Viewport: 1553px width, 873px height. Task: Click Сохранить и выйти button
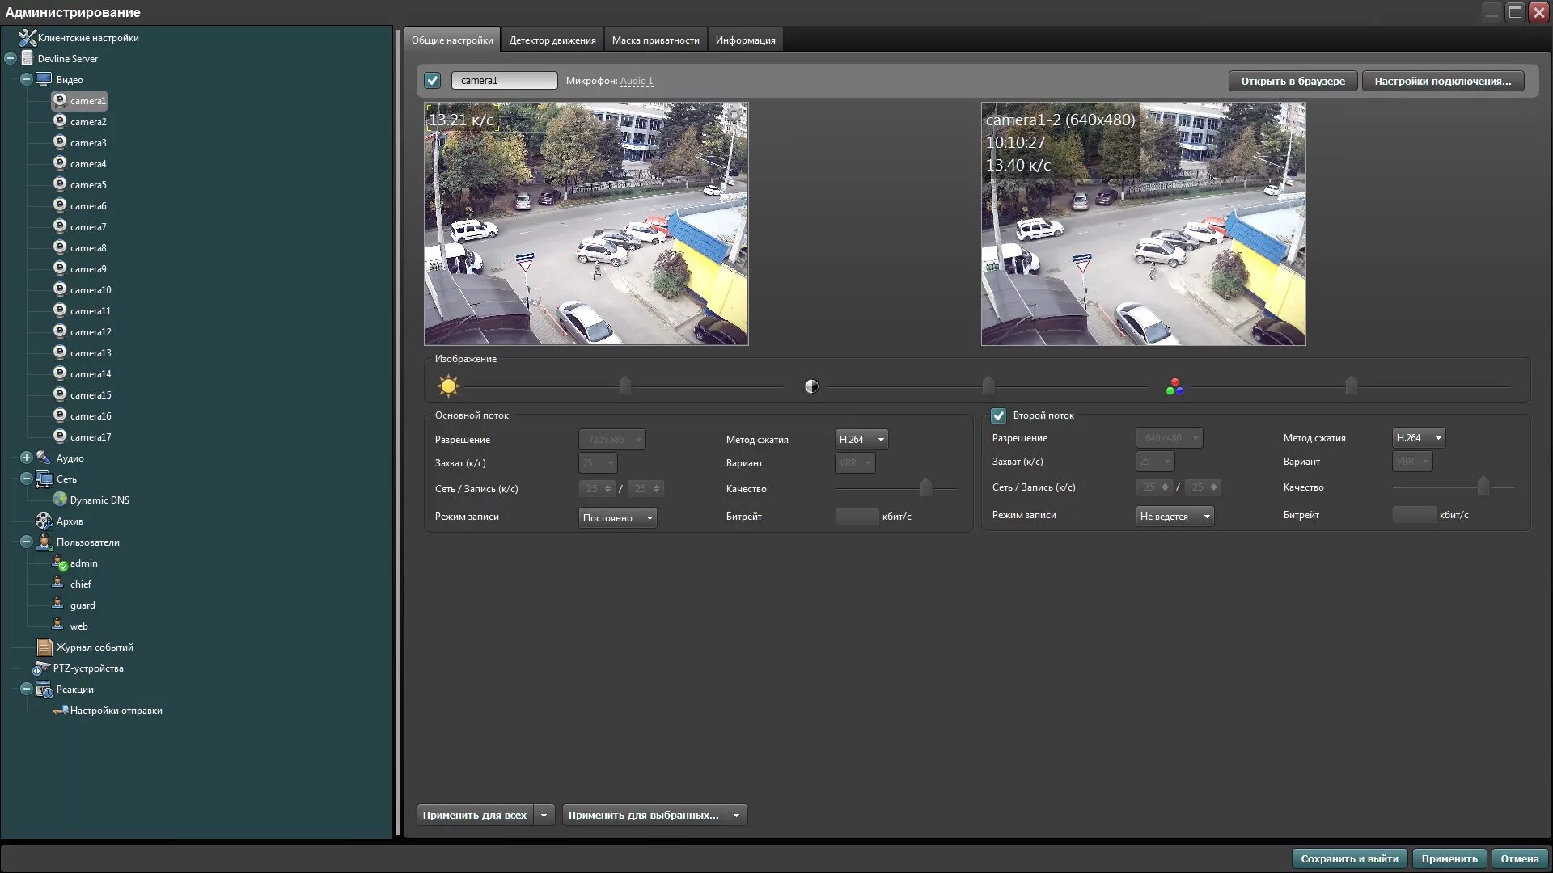click(x=1349, y=858)
